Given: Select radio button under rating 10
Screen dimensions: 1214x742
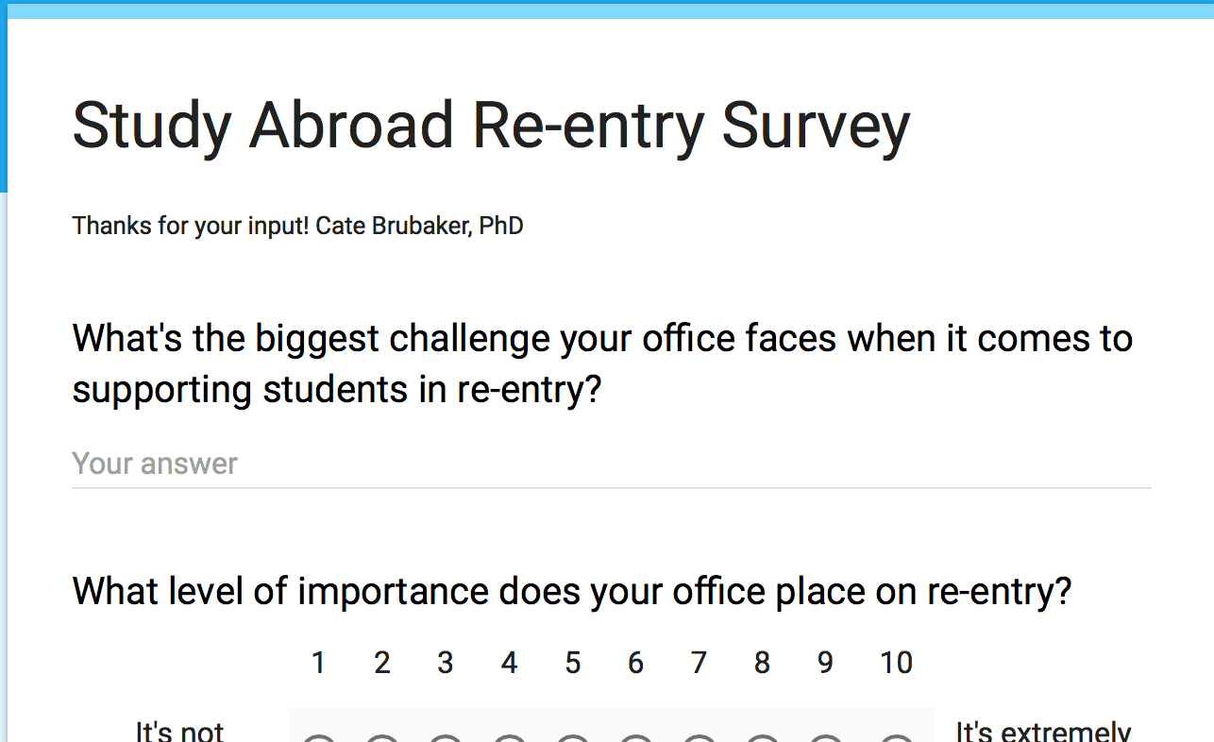Looking at the screenshot, I should pyautogui.click(x=897, y=738).
